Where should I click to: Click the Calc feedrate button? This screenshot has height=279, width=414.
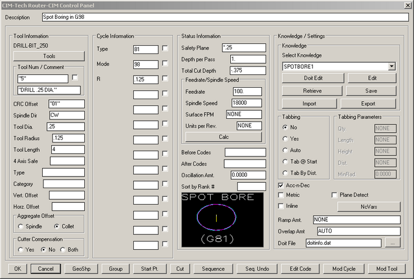(x=223, y=137)
